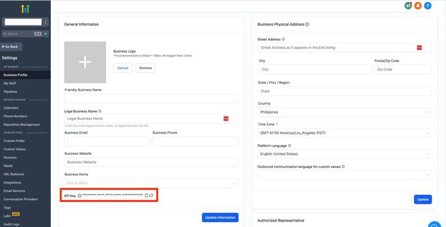This screenshot has width=446, height=227.
Task: Click the Go Back button
Action: click(11, 47)
